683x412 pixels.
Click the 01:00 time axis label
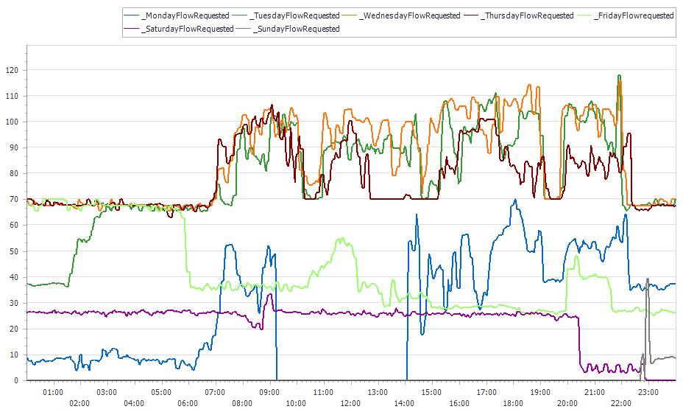point(53,392)
